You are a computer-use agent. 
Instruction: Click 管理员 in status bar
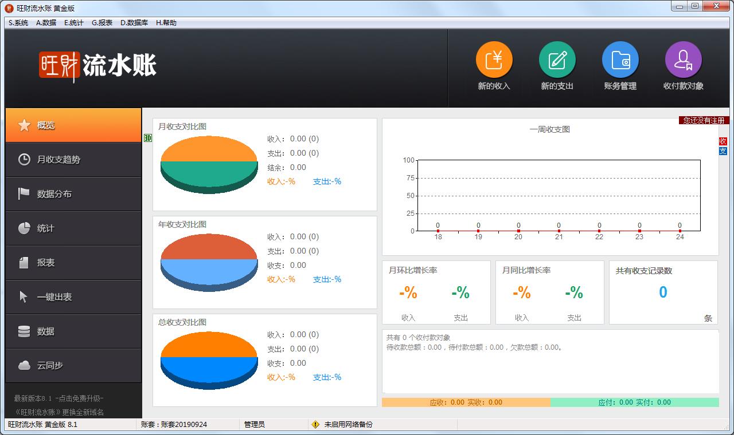pyautogui.click(x=255, y=425)
